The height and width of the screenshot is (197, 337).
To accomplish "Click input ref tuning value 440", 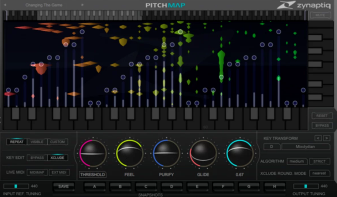I will 34,186.
